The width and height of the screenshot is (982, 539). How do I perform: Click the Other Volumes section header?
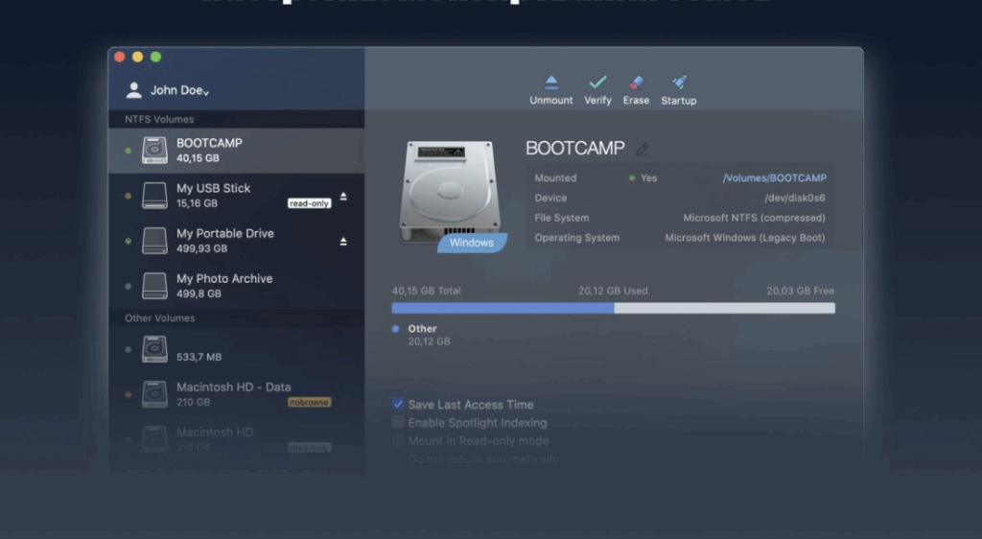(160, 318)
